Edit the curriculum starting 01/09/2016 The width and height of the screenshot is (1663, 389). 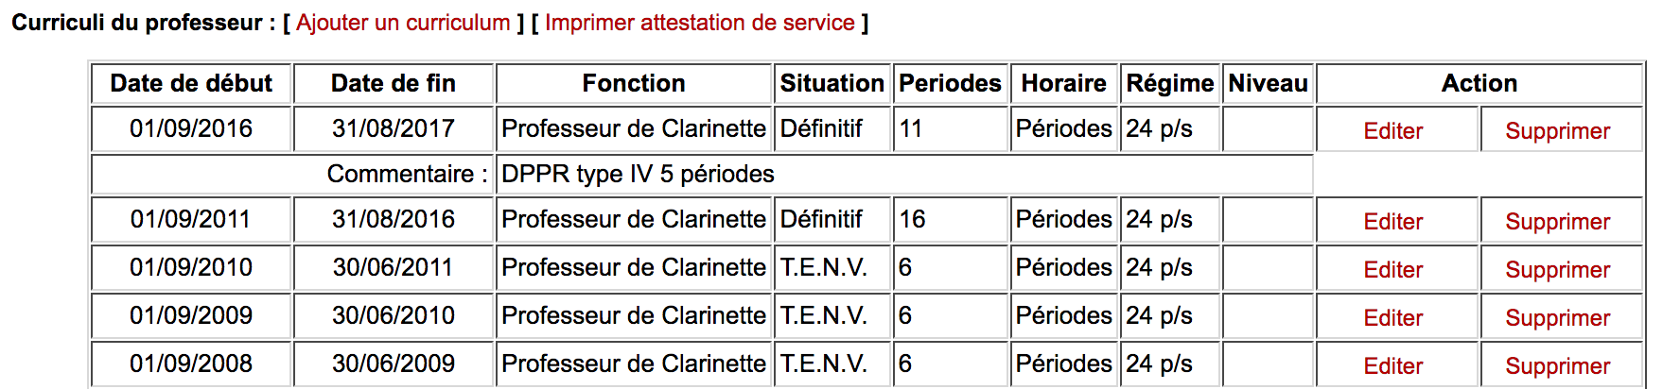(x=1392, y=131)
